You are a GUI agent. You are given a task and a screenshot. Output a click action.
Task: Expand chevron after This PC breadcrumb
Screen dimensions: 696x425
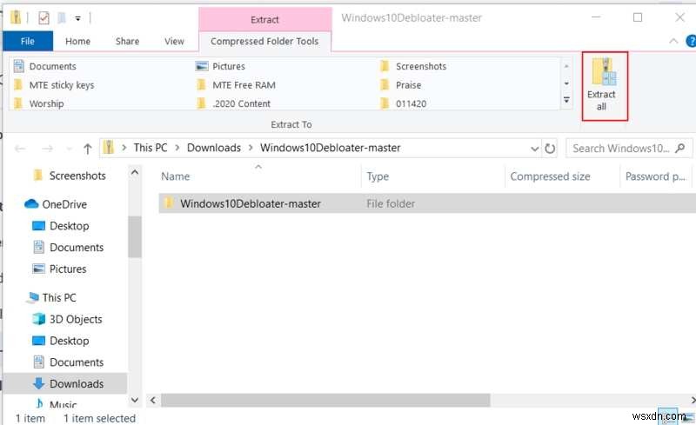point(177,148)
